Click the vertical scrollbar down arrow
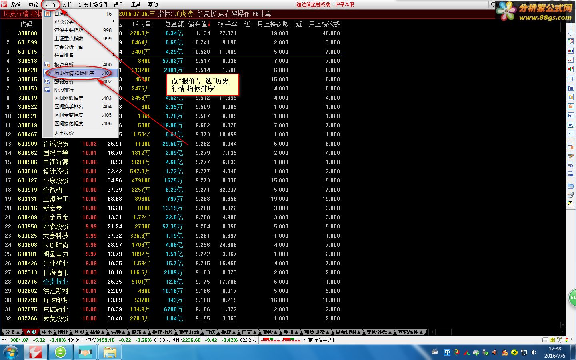 pyautogui.click(x=563, y=325)
